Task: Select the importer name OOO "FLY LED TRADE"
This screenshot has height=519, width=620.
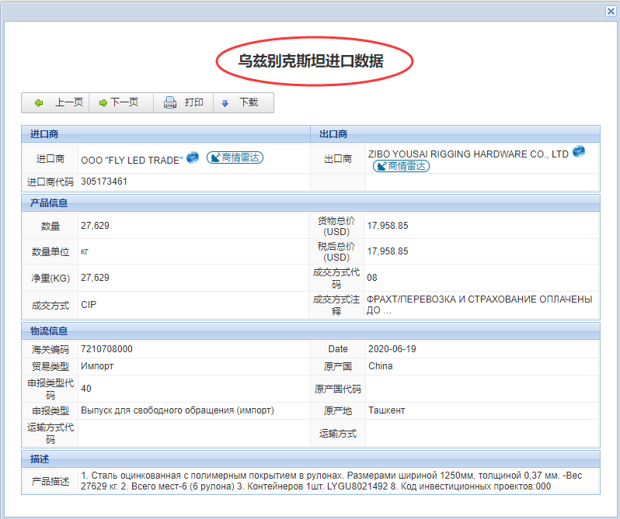Action: click(131, 159)
